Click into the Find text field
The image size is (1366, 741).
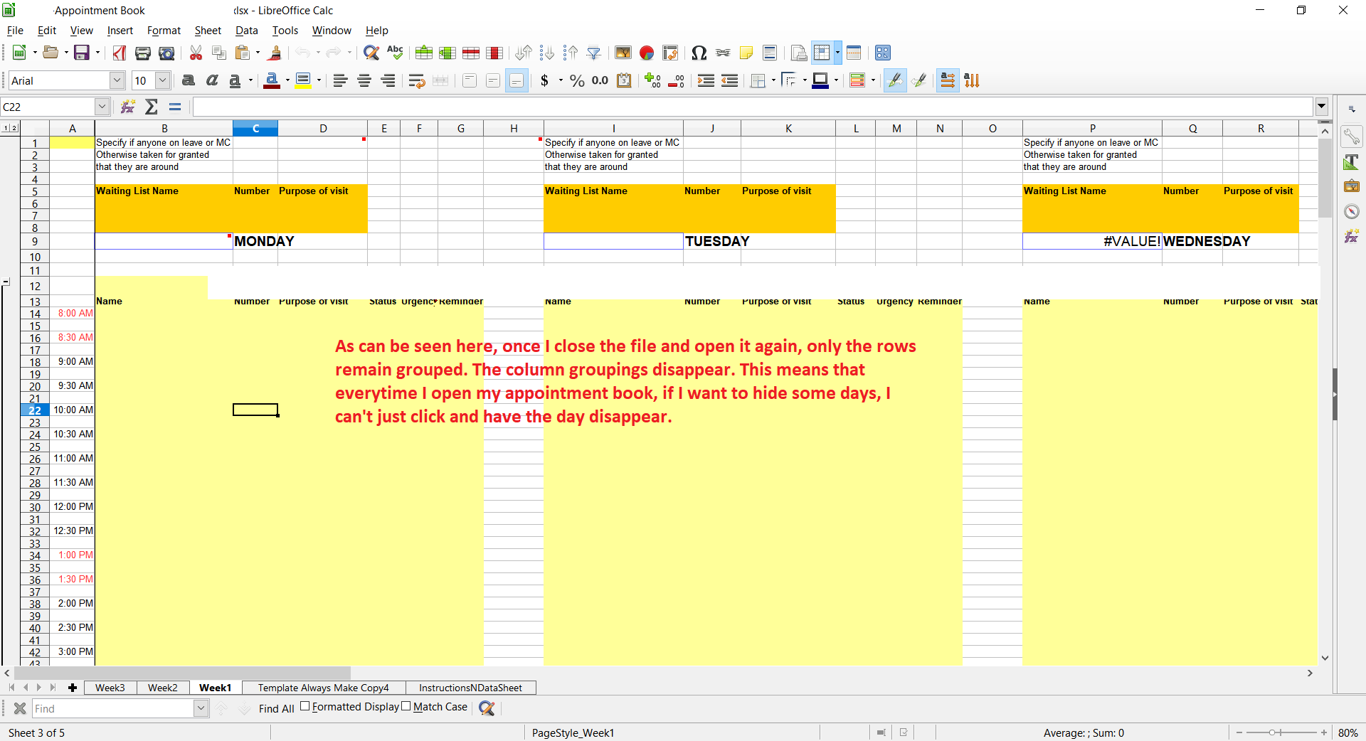click(113, 708)
